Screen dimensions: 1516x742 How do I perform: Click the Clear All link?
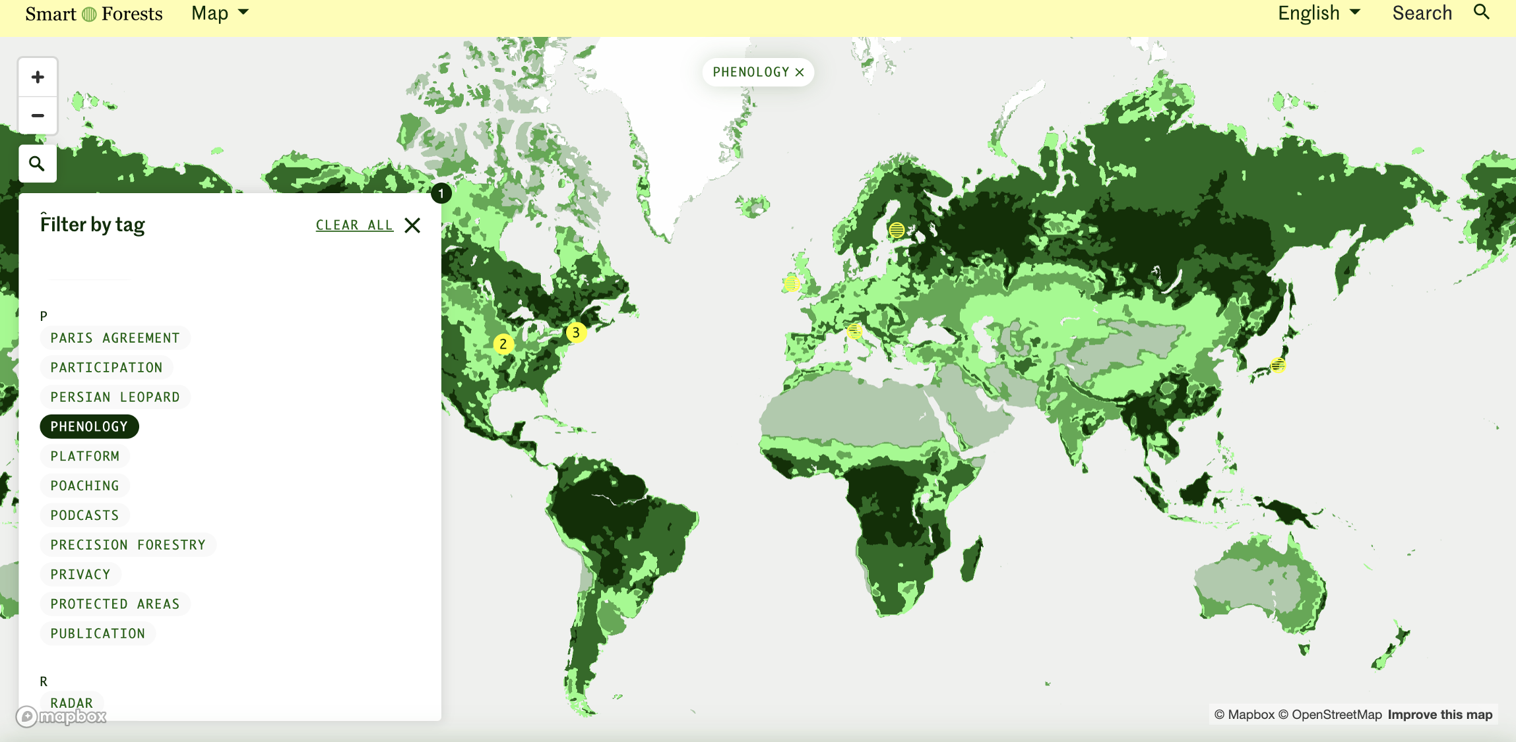coord(354,225)
